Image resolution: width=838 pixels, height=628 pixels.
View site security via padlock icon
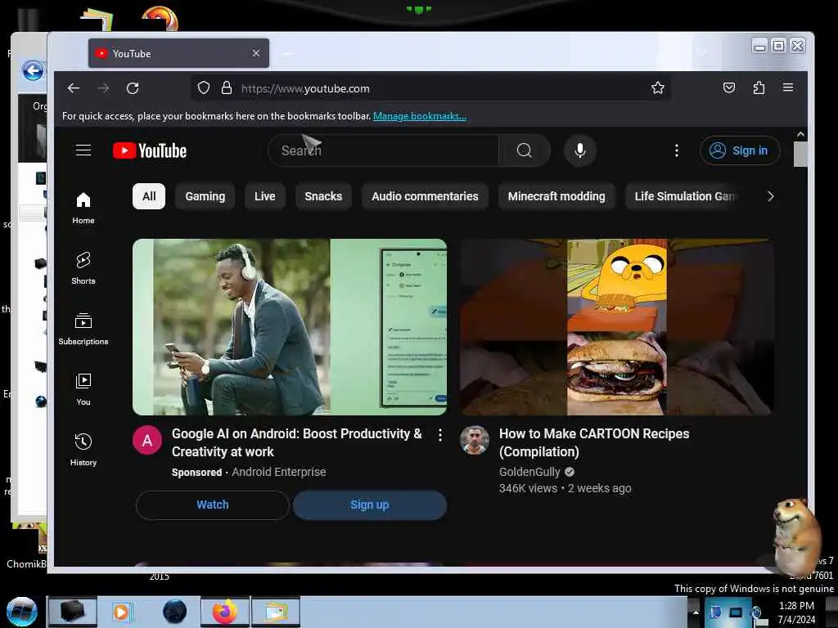point(227,87)
